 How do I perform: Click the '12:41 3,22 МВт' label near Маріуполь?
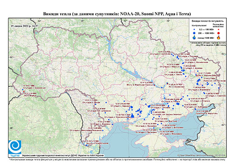coord(202,111)
